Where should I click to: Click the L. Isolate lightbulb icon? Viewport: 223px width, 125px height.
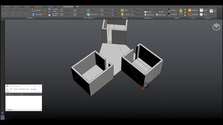[x=122, y=14]
